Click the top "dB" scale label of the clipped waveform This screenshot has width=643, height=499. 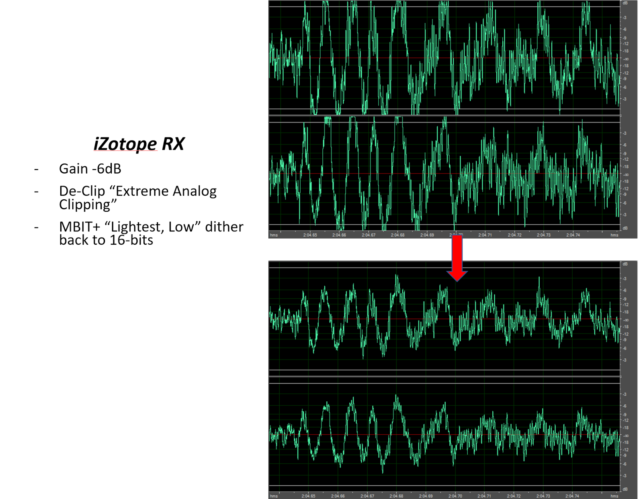tap(625, 3)
